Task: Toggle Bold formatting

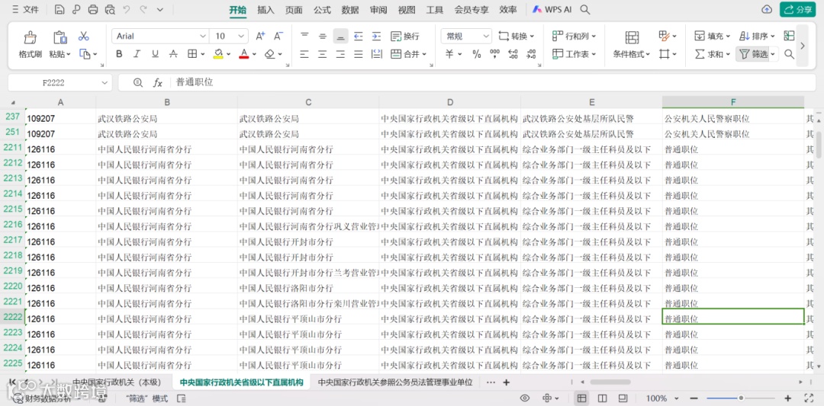Action: tap(119, 53)
